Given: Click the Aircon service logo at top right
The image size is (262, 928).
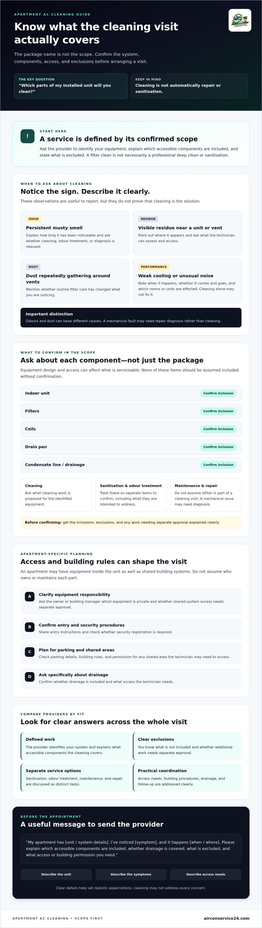Looking at the screenshot, I should tap(240, 20).
